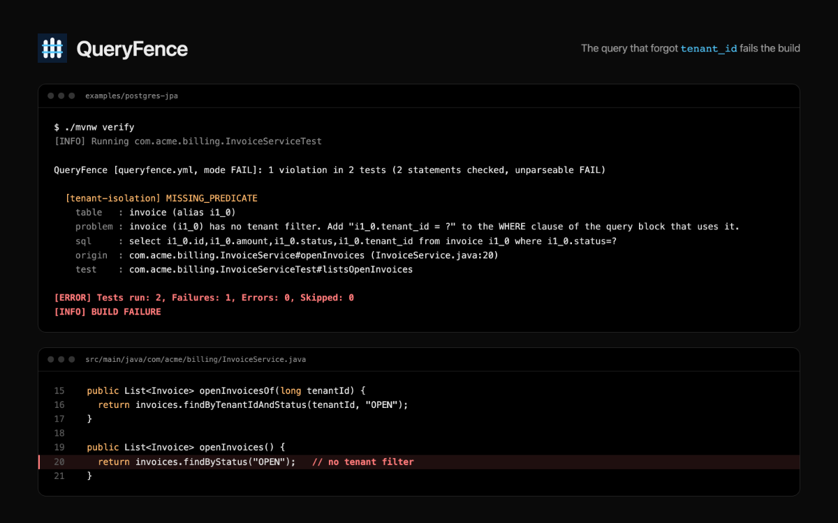Click the './mvnw verify' command line
838x523 pixels.
(94, 128)
